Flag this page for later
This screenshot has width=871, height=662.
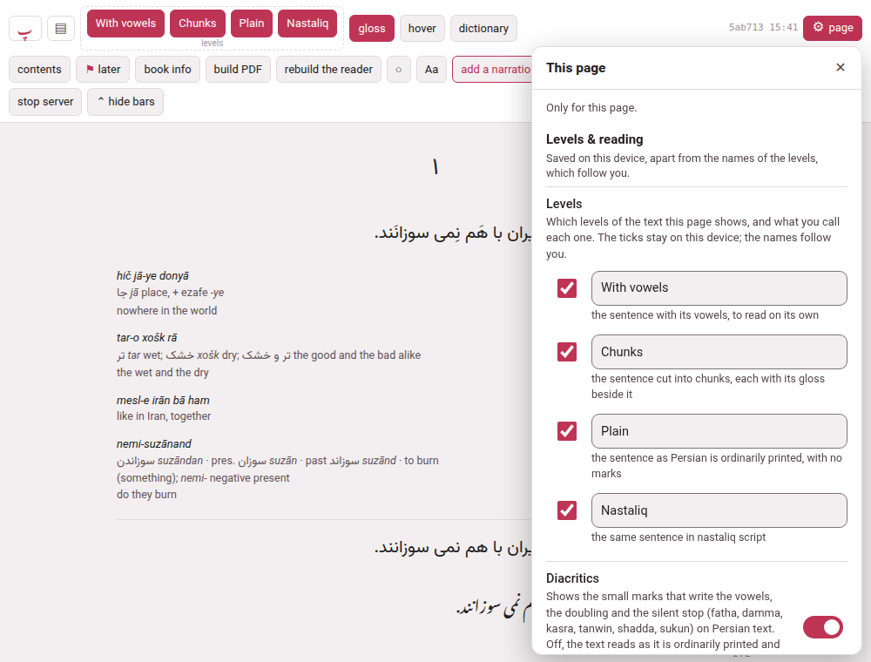point(103,70)
